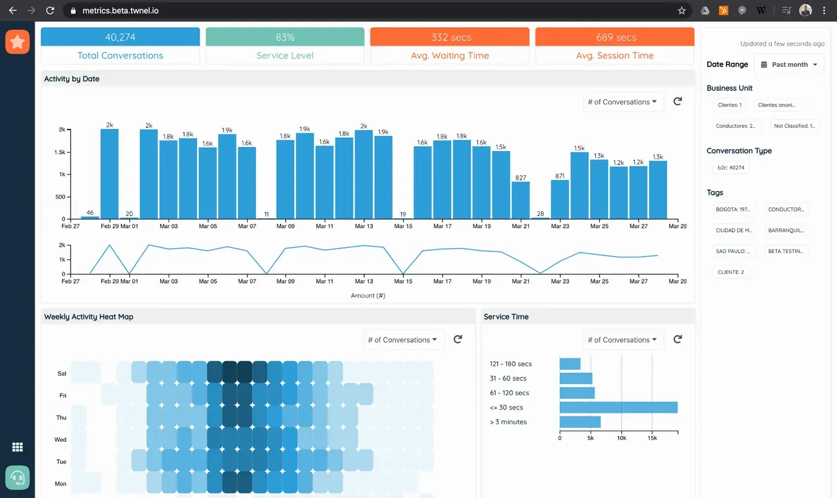Open Service Time '# of Conversations' dropdown
This screenshot has width=837, height=498.
point(622,339)
